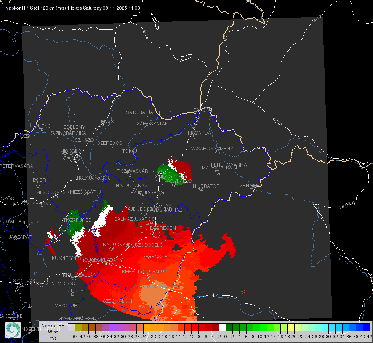Click the swirl logo icon

pos(13,330)
